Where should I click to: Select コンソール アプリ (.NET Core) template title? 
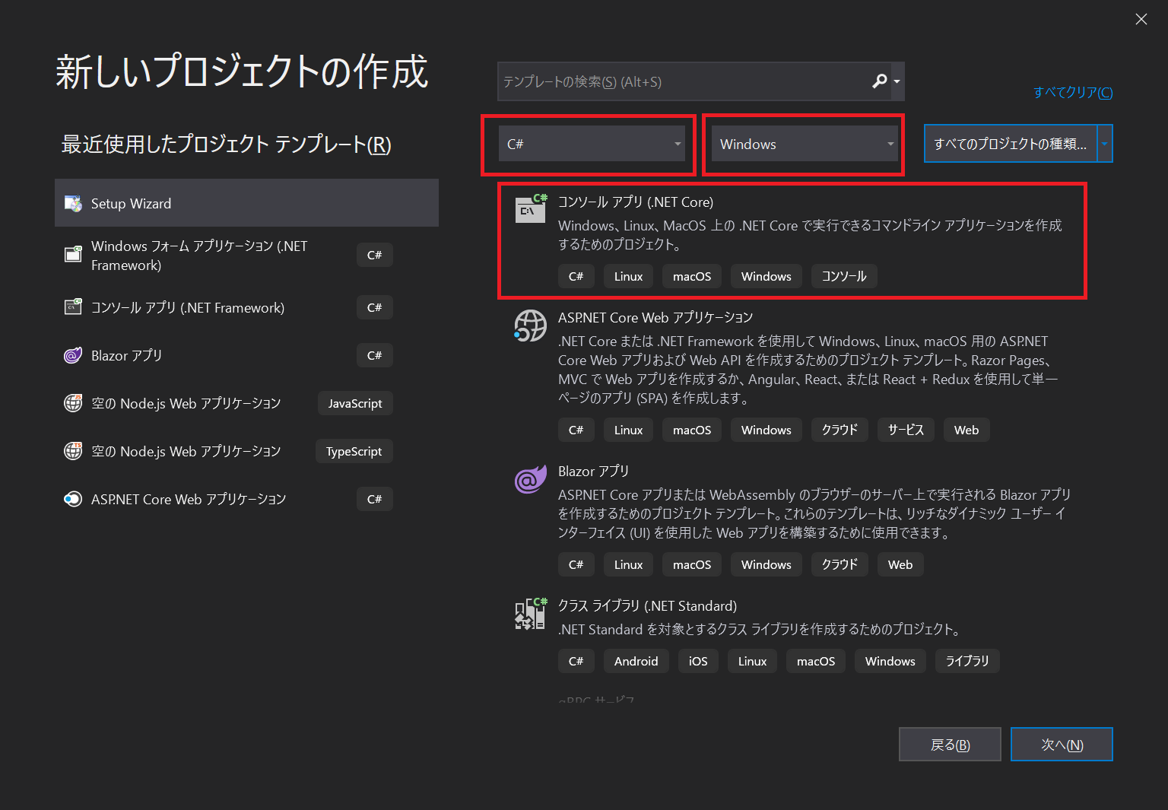point(636,202)
